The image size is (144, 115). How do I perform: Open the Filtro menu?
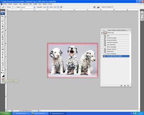pyautogui.click(x=30, y=4)
